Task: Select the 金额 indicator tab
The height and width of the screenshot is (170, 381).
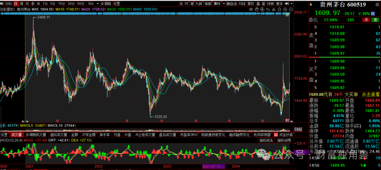Action: 74,134
